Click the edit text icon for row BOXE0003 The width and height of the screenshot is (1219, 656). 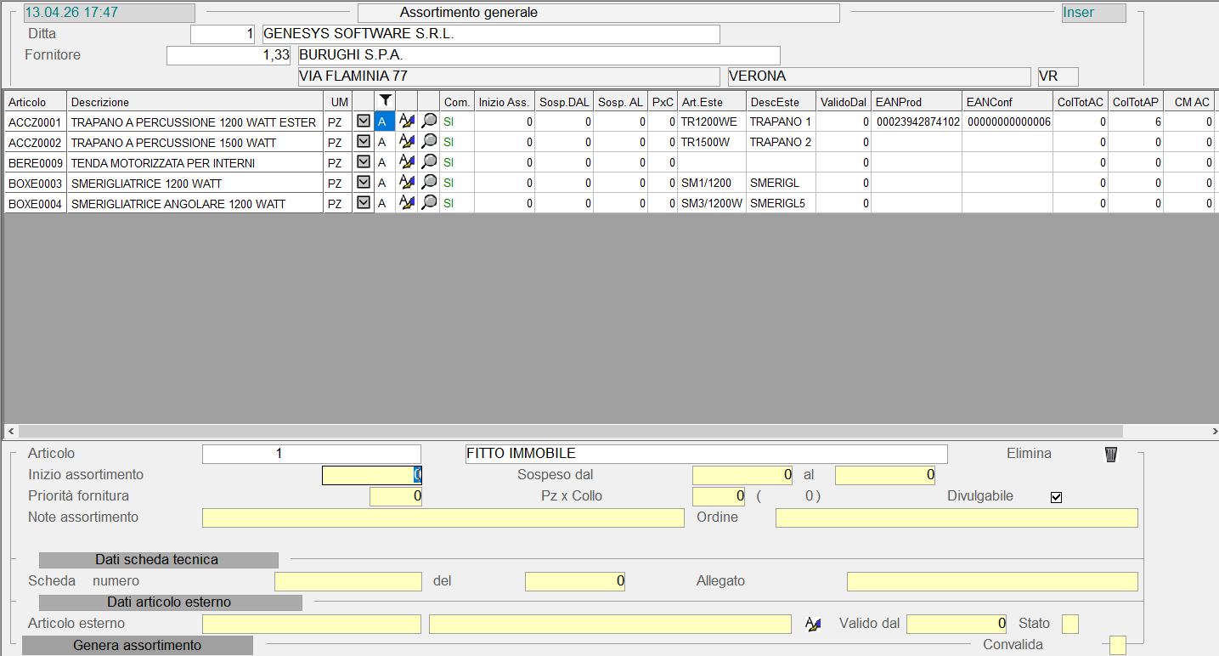[407, 183]
